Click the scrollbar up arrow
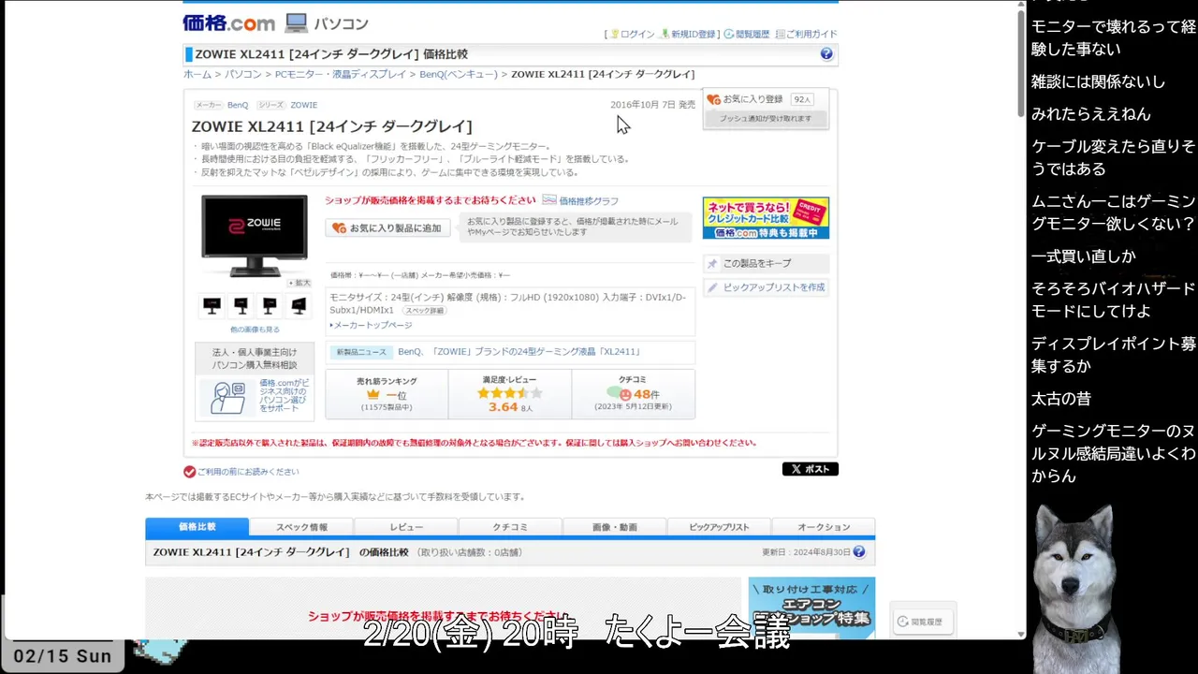Image resolution: width=1198 pixels, height=674 pixels. (1021, 6)
